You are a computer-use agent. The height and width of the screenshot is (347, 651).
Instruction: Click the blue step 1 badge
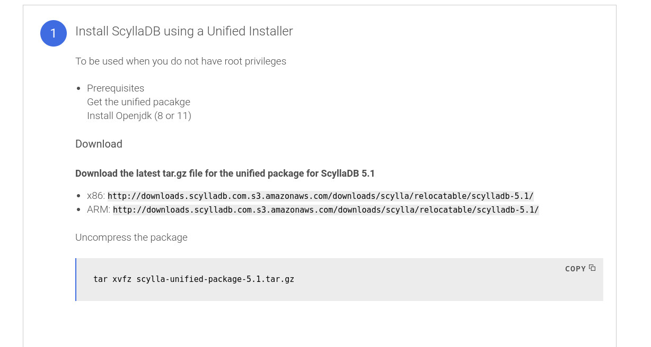click(x=54, y=33)
